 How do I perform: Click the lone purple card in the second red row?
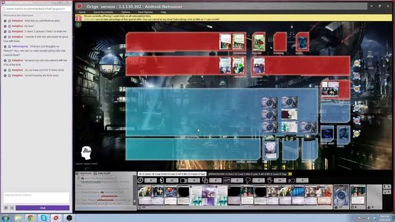[x=259, y=66]
